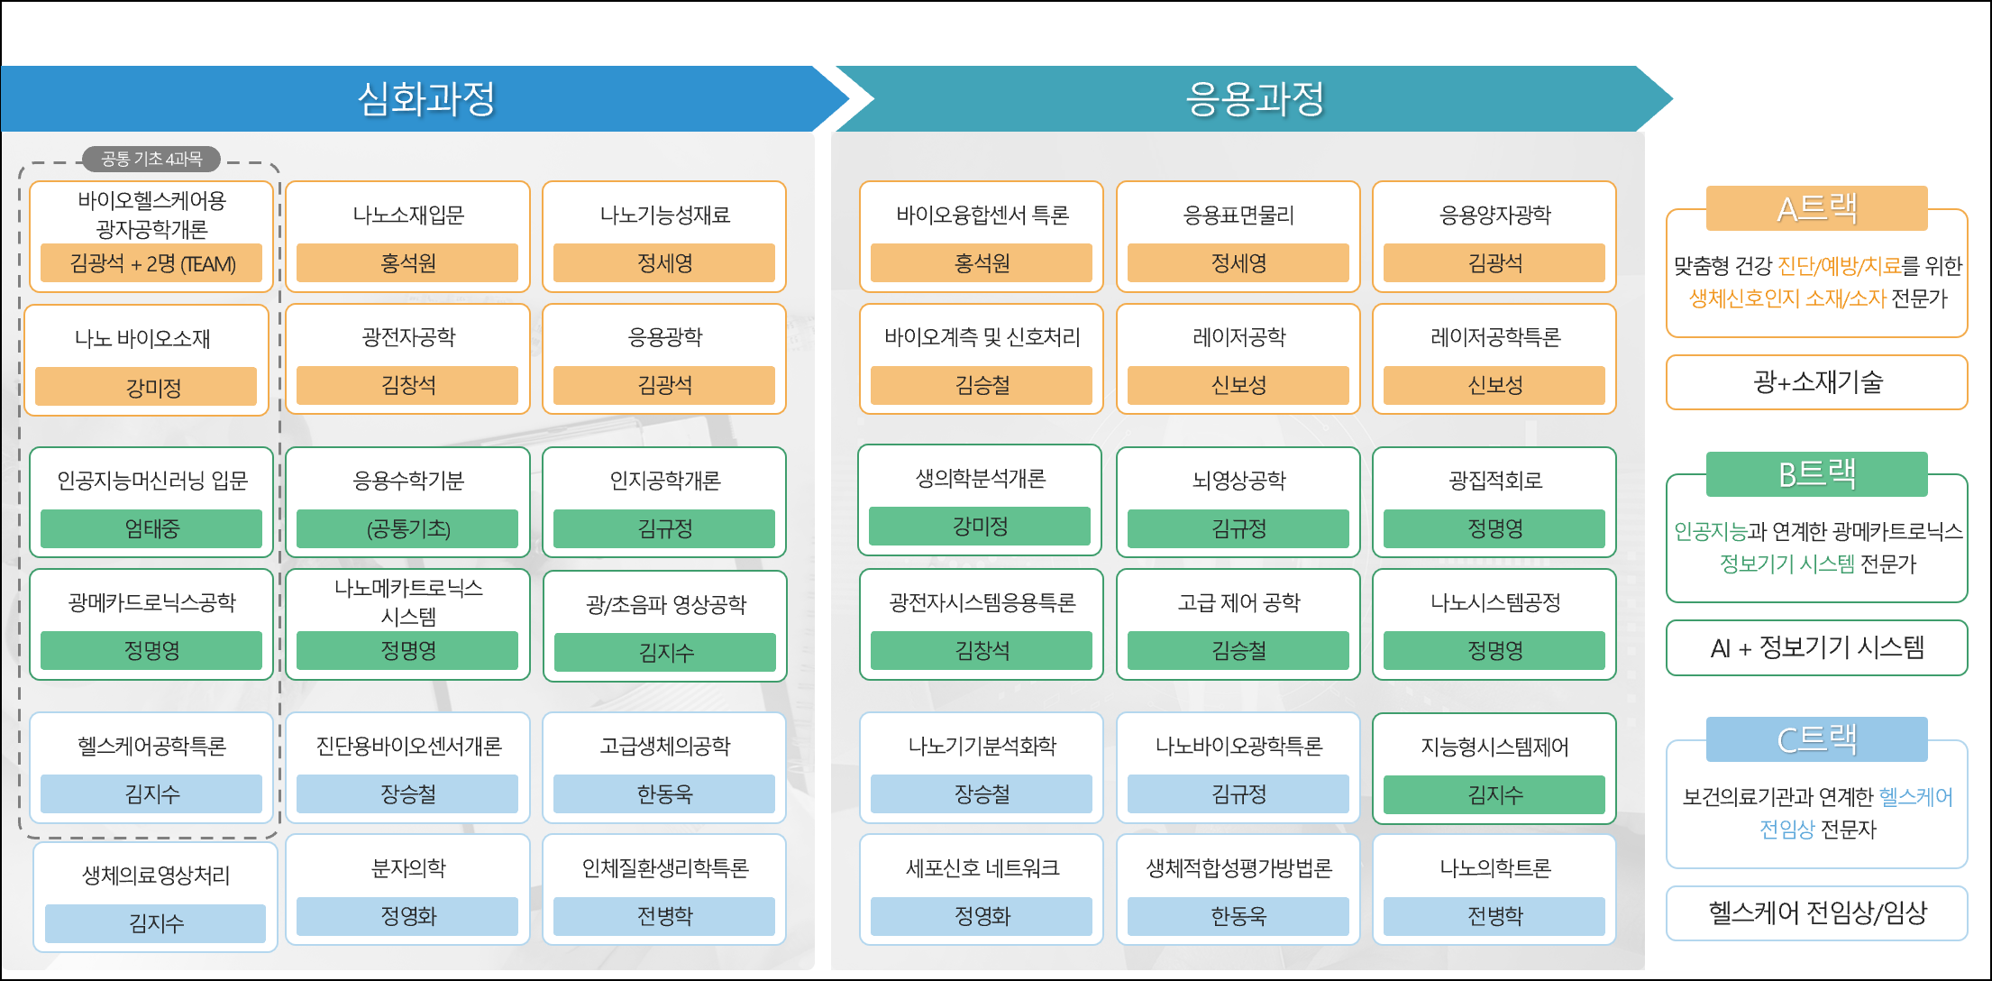Select the 바이오융합센서 특론 course title
Viewport: 1992px width, 981px height.
click(x=982, y=215)
